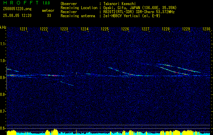Click the meteor count 33
This screenshot has height=135, width=213.
tap(49, 16)
